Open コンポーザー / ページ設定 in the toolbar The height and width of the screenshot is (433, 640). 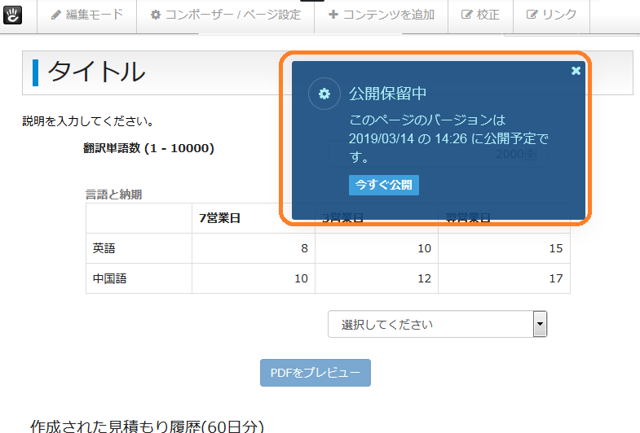(x=225, y=15)
